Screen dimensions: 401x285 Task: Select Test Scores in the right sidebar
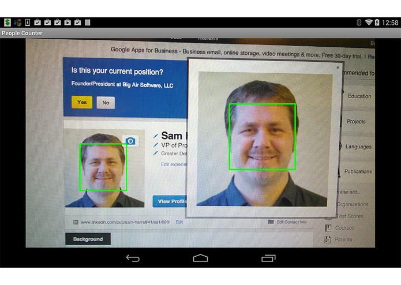349,216
